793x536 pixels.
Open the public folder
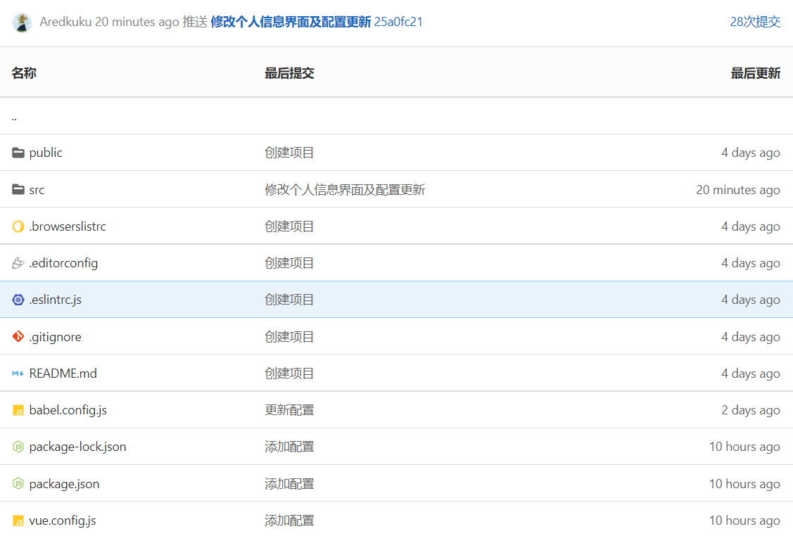(x=46, y=152)
